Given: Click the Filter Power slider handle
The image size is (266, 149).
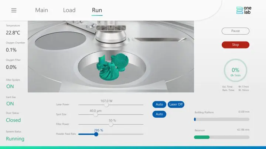Looking at the screenshot, I should point(111,124).
